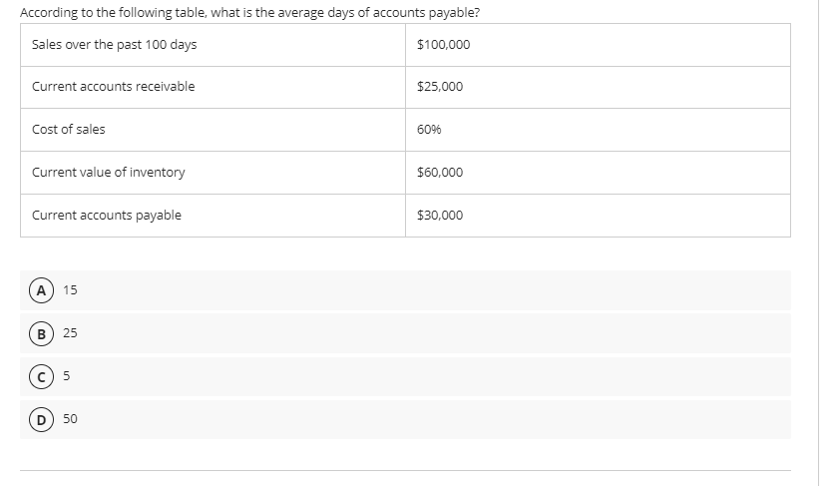Choose the answer text 50
The image size is (840, 486).
tap(70, 418)
